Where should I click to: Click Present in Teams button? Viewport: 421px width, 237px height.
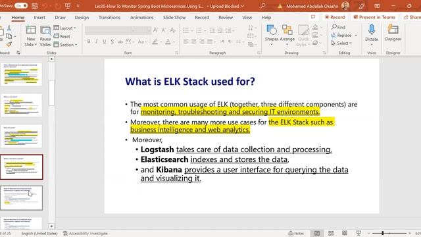pos(374,17)
